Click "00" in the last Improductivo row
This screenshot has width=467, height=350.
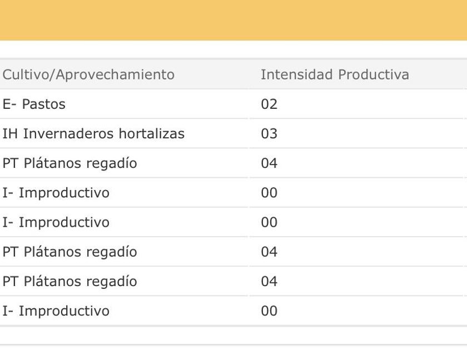269,311
